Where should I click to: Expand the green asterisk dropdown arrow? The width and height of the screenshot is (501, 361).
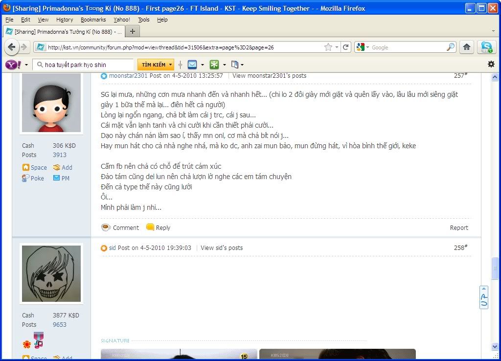click(225, 65)
